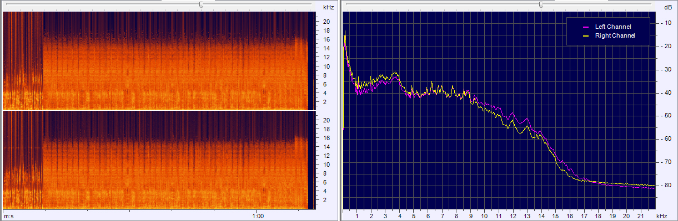This screenshot has height=221, width=678.
Task: Click the dark intro section of the top spectrogram
Action: (23, 61)
